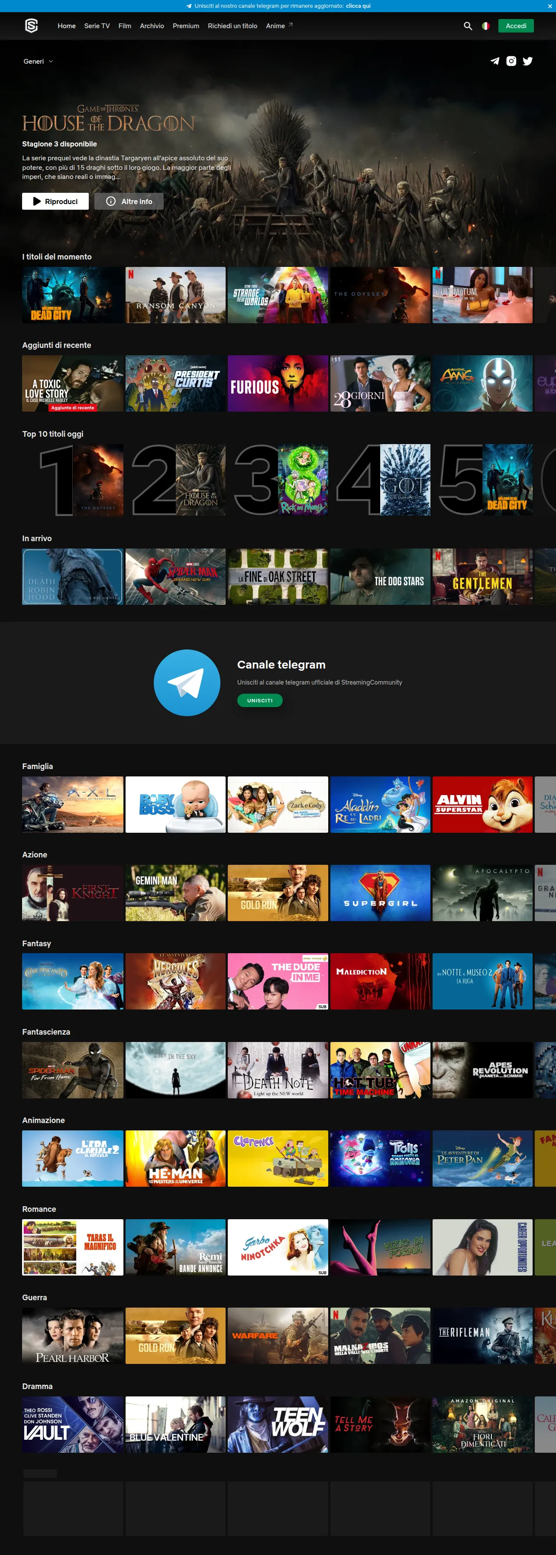Image resolution: width=556 pixels, height=1555 pixels.
Task: Open the L'Ultimatum thumbnail
Action: coord(482,295)
